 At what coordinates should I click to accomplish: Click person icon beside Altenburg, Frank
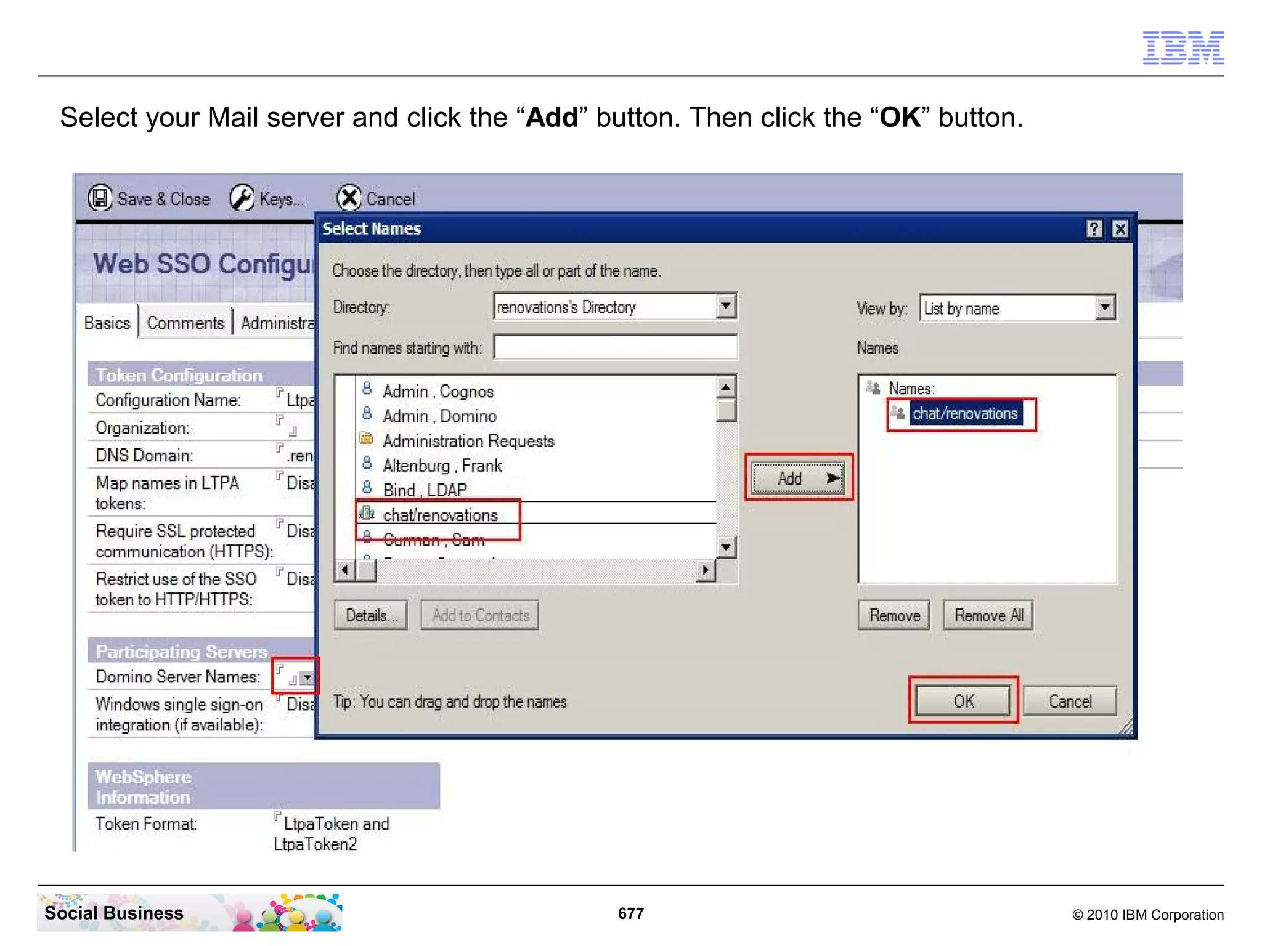pos(367,463)
